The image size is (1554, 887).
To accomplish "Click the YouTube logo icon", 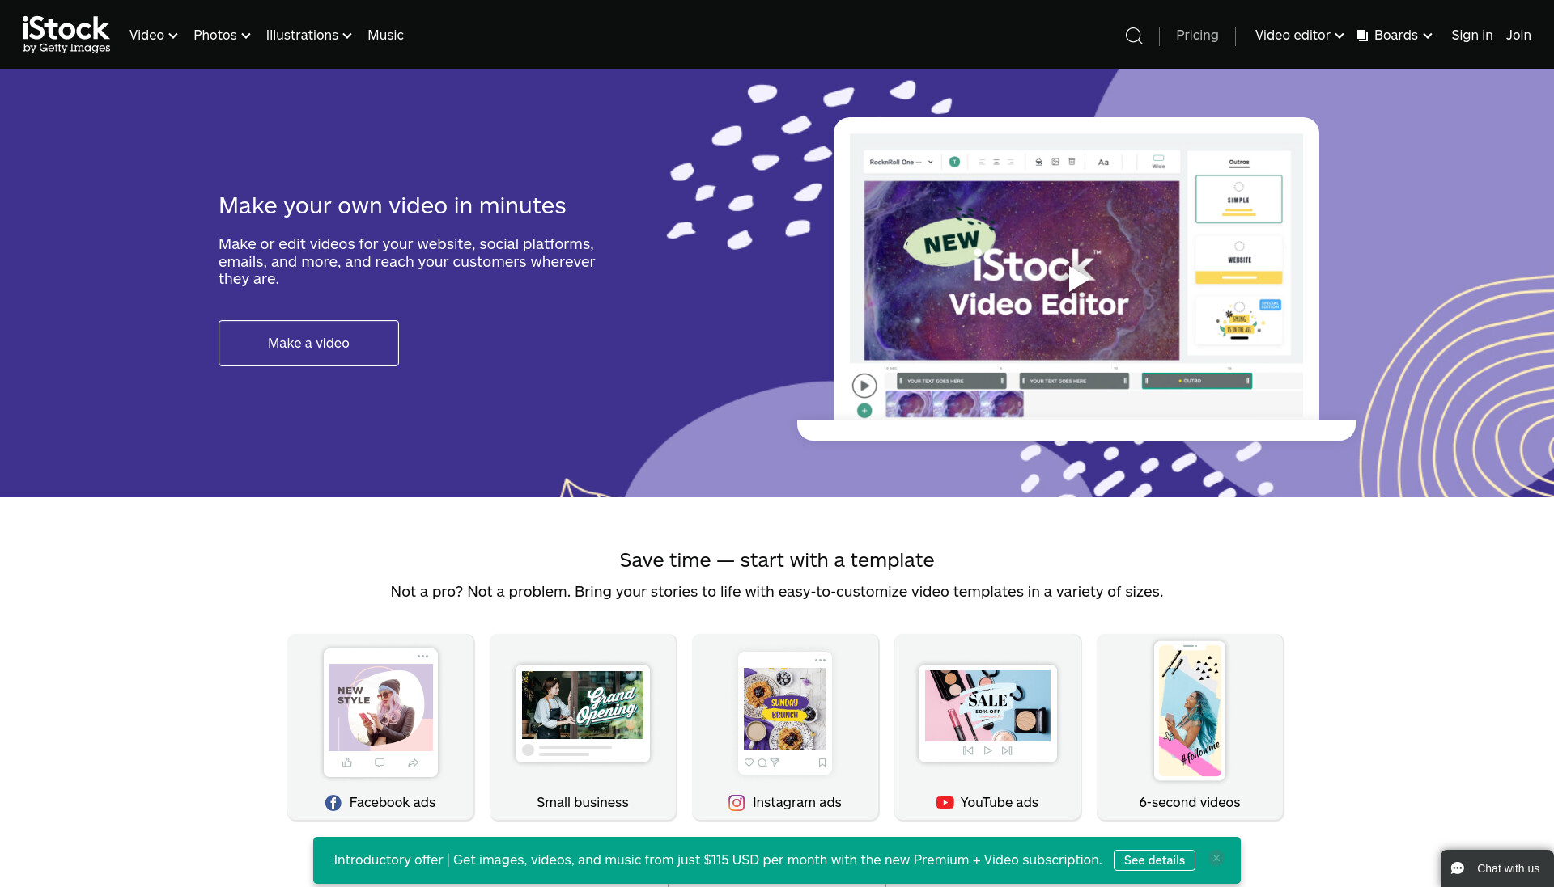I will point(945,803).
